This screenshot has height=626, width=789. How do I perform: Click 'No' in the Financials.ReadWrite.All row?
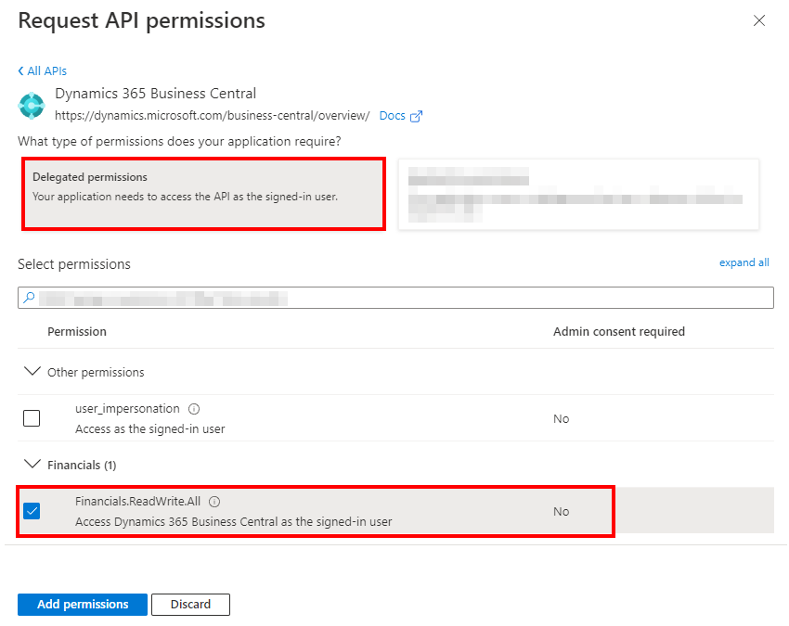561,511
